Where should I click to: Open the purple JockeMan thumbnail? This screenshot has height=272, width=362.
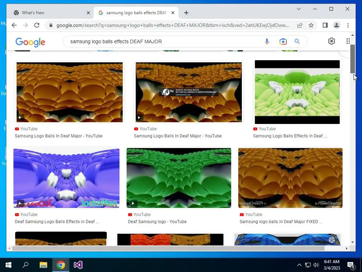click(66, 178)
